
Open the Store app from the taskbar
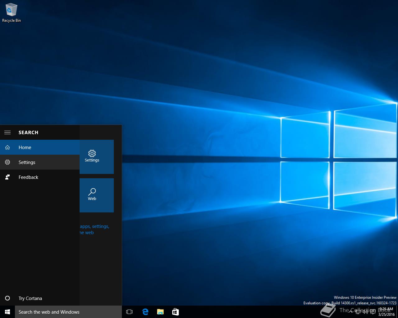click(x=175, y=312)
